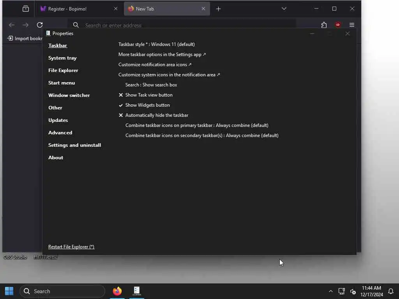Click Firefox back arrow
The image size is (399, 299).
[12, 25]
